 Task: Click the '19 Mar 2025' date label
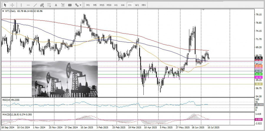[135, 127]
